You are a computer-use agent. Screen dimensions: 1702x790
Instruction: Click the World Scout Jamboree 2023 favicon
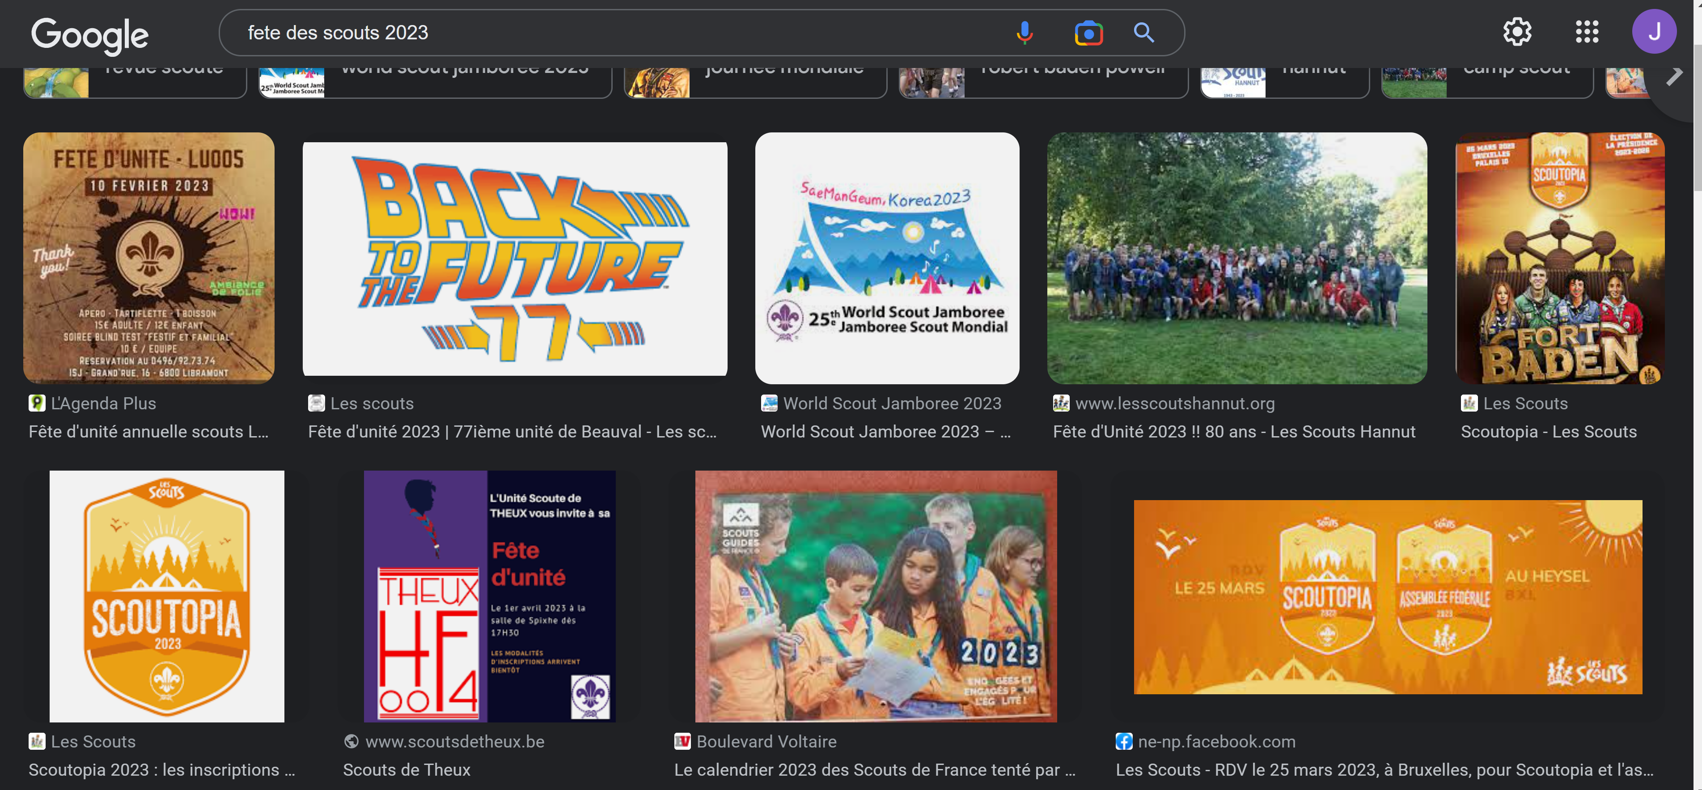coord(769,403)
